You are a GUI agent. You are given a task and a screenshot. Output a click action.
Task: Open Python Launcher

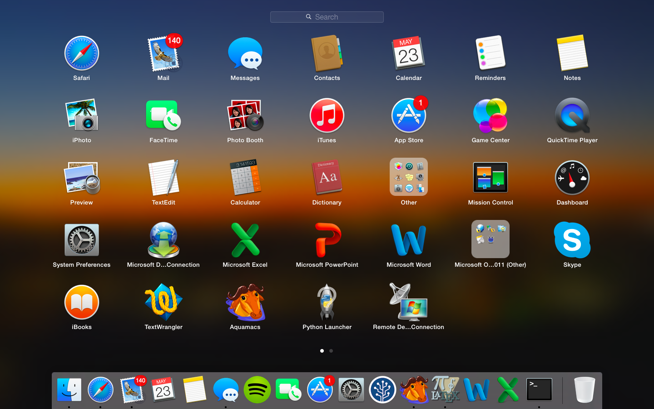[x=327, y=303]
